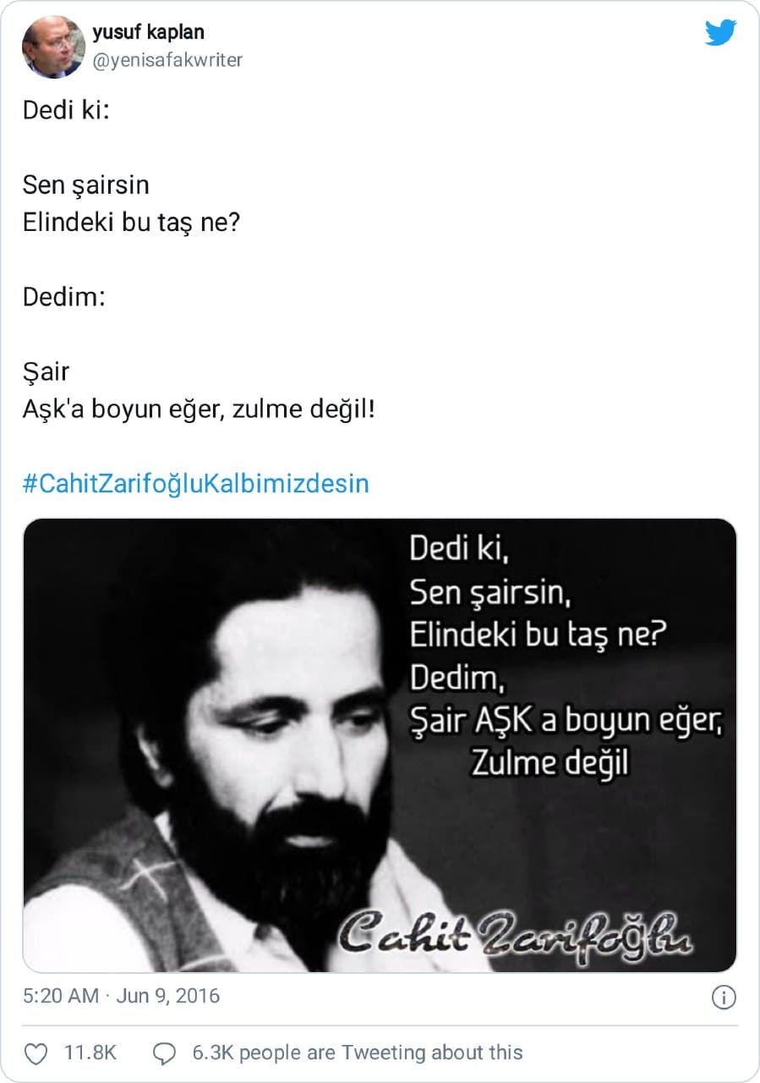
Task: Like the tweet with the heart icon
Action: coord(36,1053)
